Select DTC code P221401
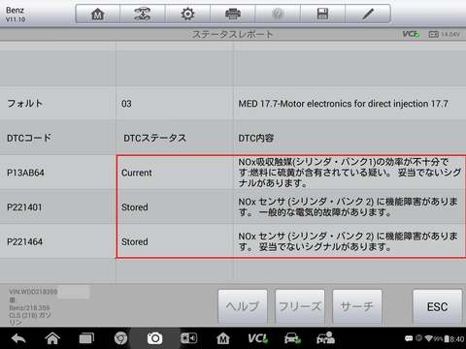Viewport: 466px width, 349px height. (x=24, y=207)
